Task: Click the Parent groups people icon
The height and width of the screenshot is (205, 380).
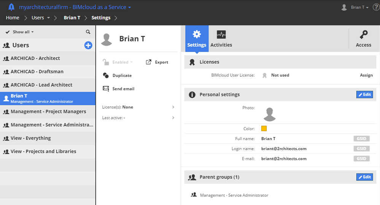Action: tap(192, 177)
